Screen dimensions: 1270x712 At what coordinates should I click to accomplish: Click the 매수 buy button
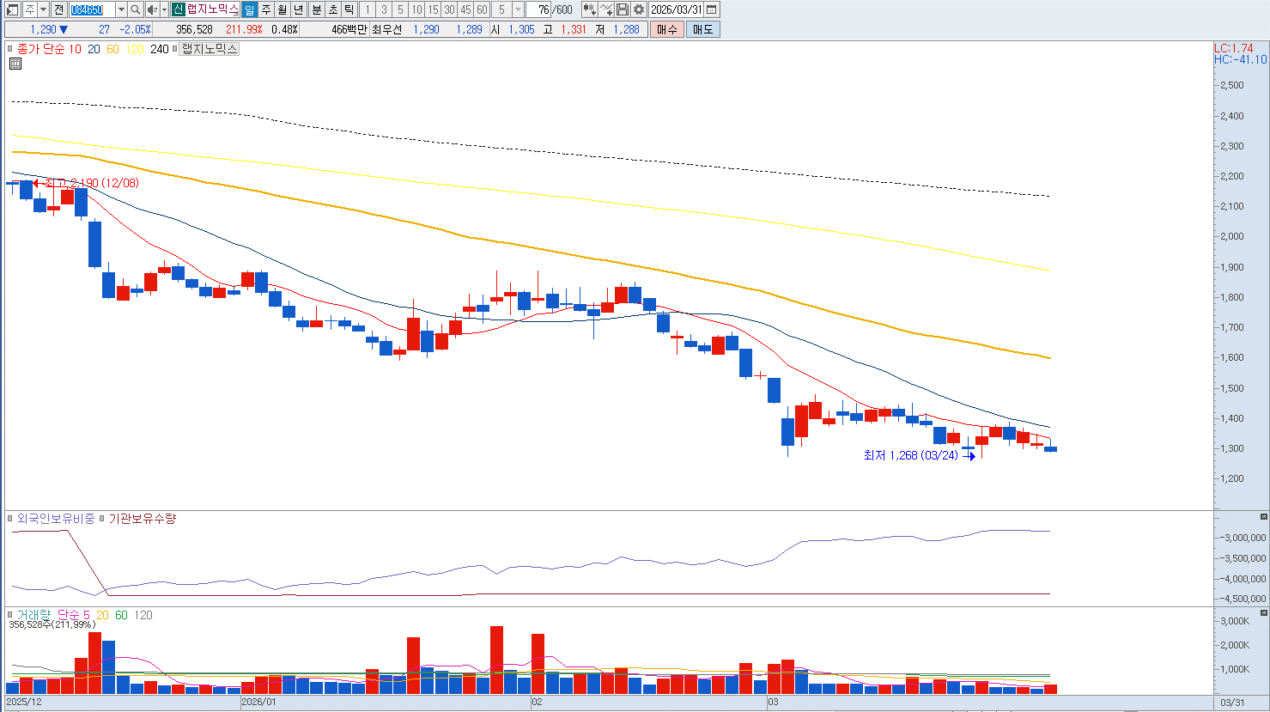667,29
